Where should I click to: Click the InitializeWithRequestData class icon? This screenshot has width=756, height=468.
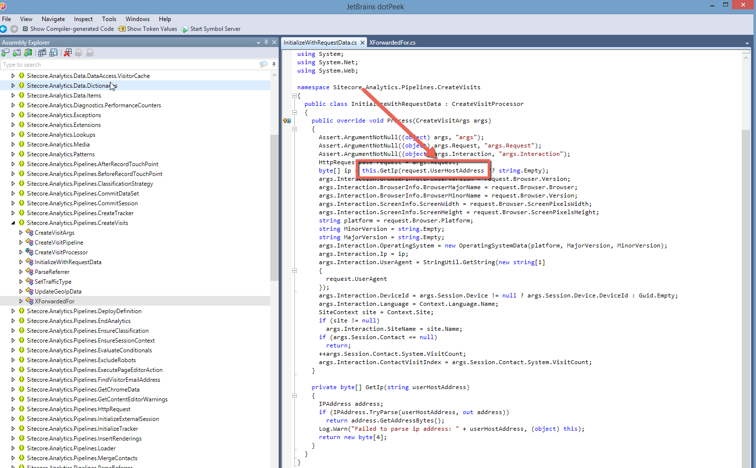pos(29,262)
